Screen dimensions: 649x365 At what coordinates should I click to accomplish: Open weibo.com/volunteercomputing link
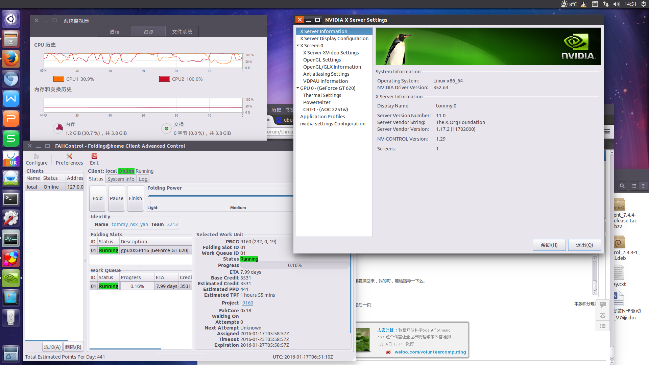[x=430, y=352]
